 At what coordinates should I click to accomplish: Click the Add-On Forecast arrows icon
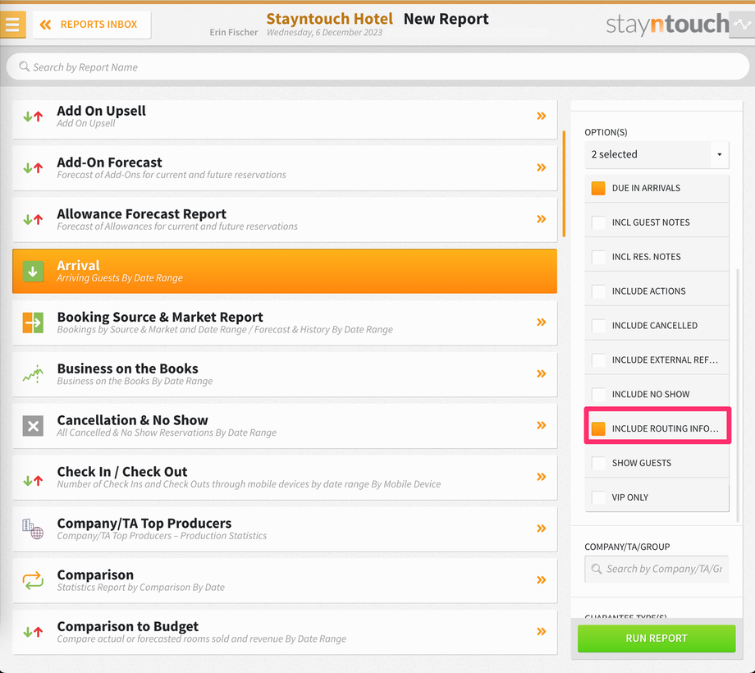[33, 168]
